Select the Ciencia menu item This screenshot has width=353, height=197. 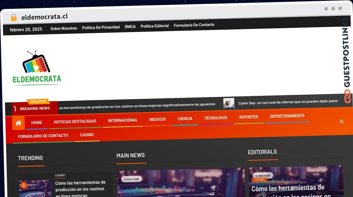pyautogui.click(x=185, y=118)
